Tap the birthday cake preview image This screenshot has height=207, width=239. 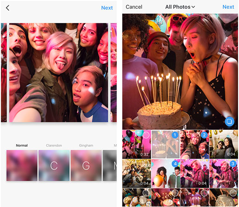[x=180, y=71]
